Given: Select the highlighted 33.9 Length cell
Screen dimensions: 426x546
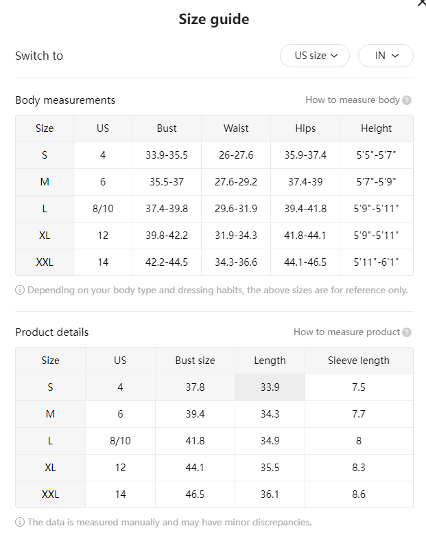Looking at the screenshot, I should point(270,387).
